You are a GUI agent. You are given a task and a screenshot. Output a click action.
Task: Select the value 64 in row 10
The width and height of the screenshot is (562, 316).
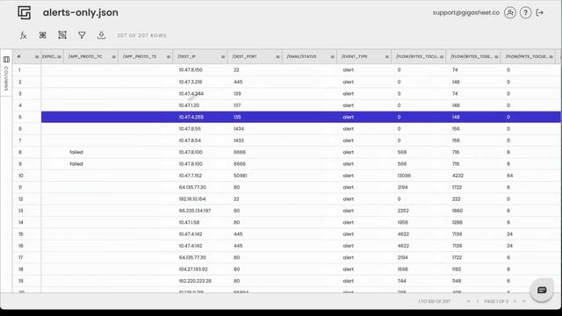click(509, 176)
